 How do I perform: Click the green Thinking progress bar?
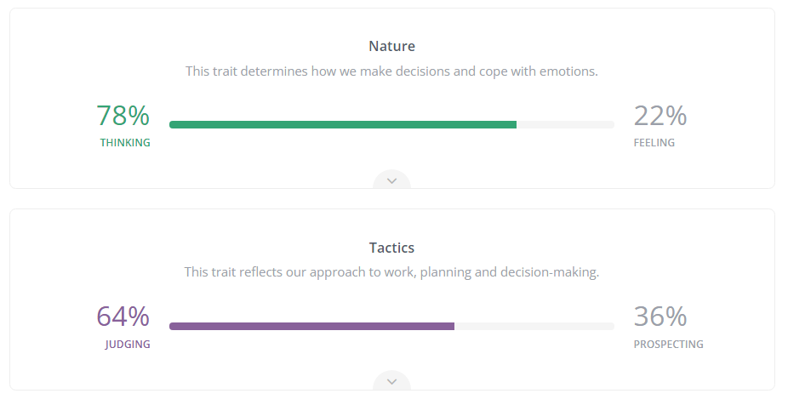coord(343,124)
